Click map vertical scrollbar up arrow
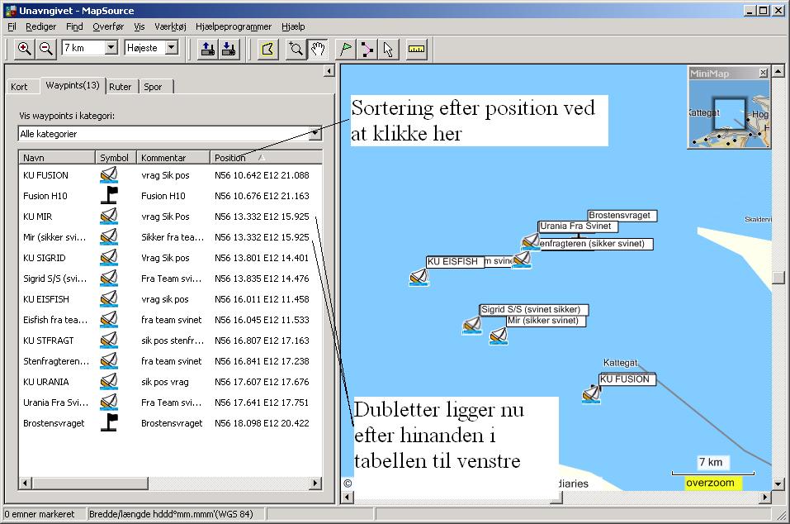This screenshot has height=524, width=790. (778, 71)
